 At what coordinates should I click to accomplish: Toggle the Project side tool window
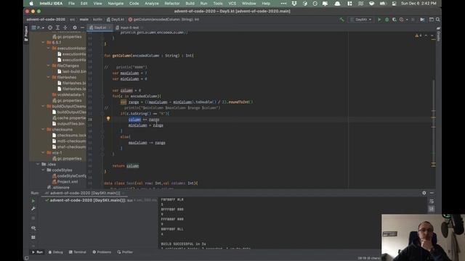[x=26, y=33]
